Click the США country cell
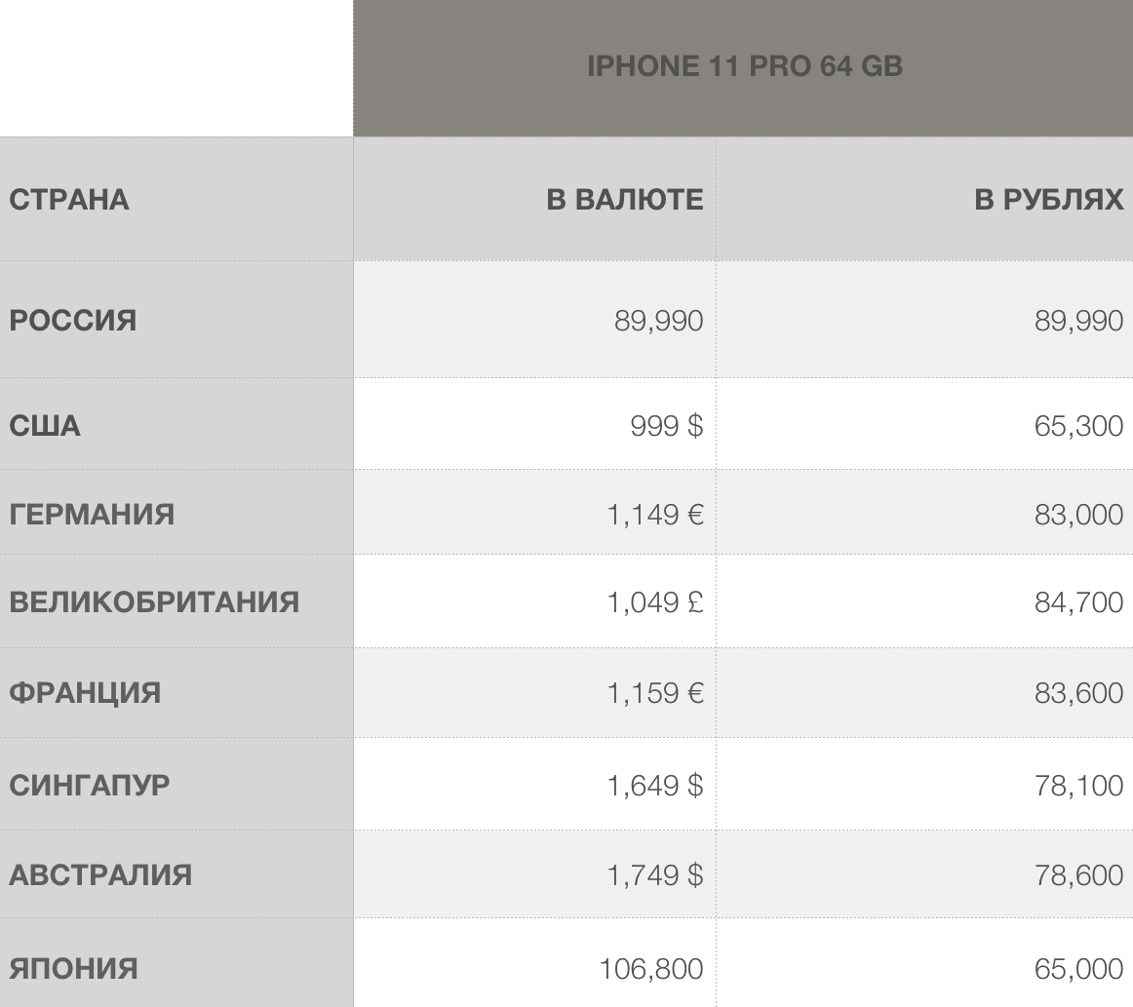The image size is (1133, 1007). coord(45,426)
